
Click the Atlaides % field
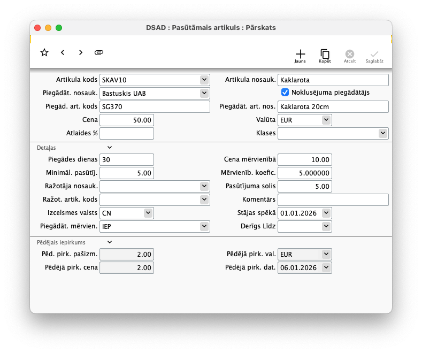(x=127, y=133)
